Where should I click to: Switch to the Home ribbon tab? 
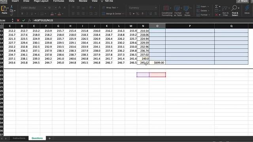(4, 1)
